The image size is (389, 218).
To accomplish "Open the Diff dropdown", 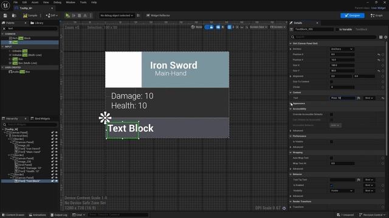I will (52, 16).
